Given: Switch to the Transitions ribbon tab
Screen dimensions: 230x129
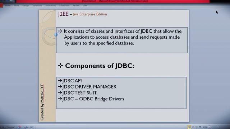Looking at the screenshot, I should (x=37, y=6).
